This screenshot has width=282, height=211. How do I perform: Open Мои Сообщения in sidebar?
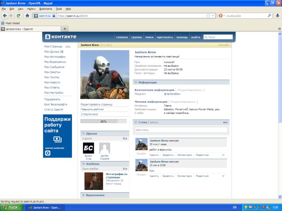click(x=55, y=67)
